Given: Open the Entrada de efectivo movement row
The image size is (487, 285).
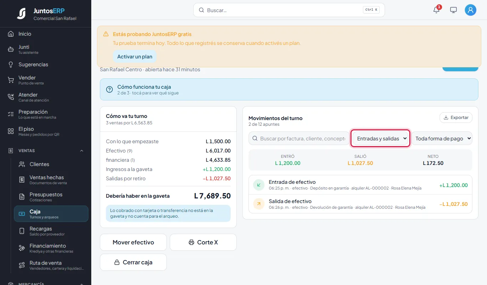Looking at the screenshot, I should [x=360, y=185].
